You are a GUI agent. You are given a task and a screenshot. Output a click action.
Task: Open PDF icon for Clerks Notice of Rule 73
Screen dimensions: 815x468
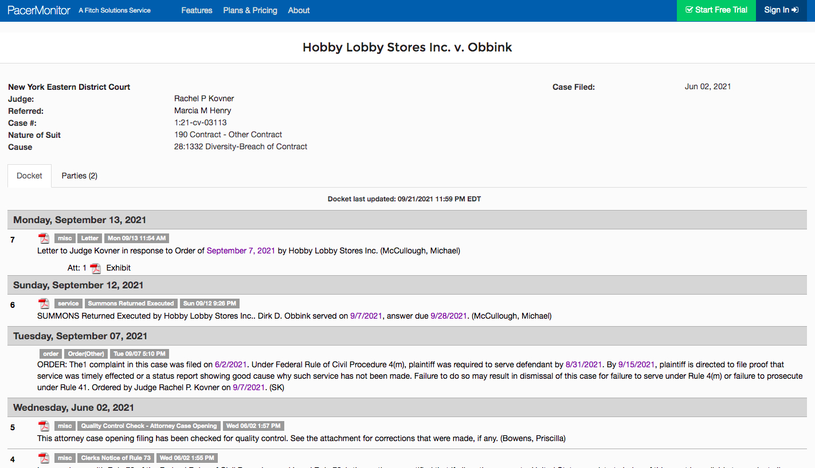click(44, 458)
